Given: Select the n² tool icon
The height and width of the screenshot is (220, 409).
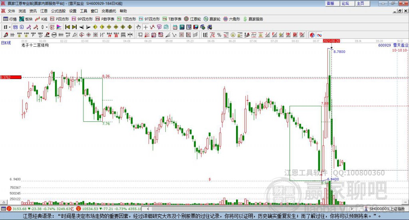Looking at the screenshot, I should point(68,35).
